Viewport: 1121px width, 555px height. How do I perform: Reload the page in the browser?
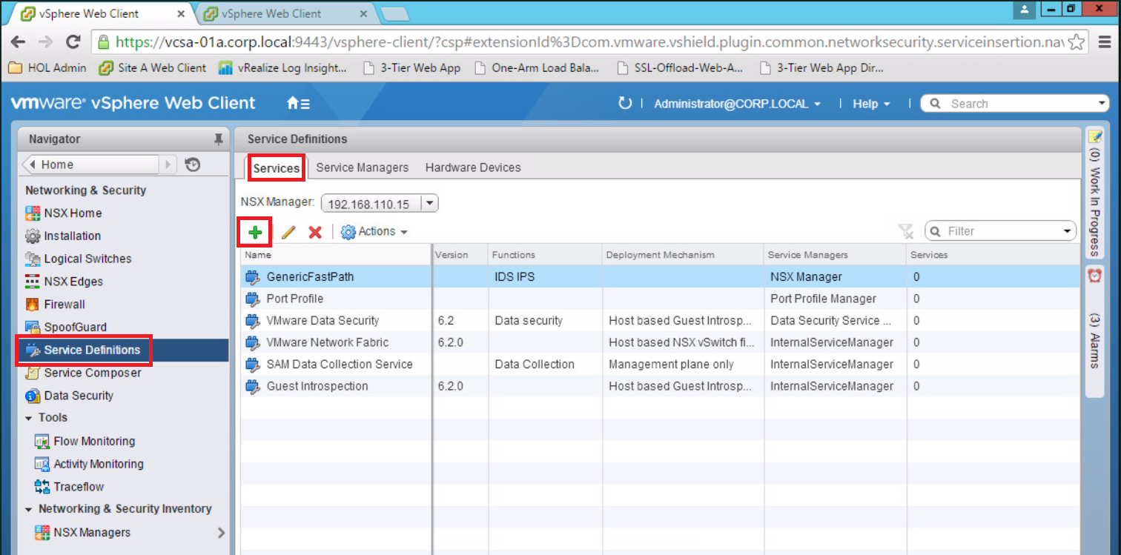pyautogui.click(x=73, y=42)
